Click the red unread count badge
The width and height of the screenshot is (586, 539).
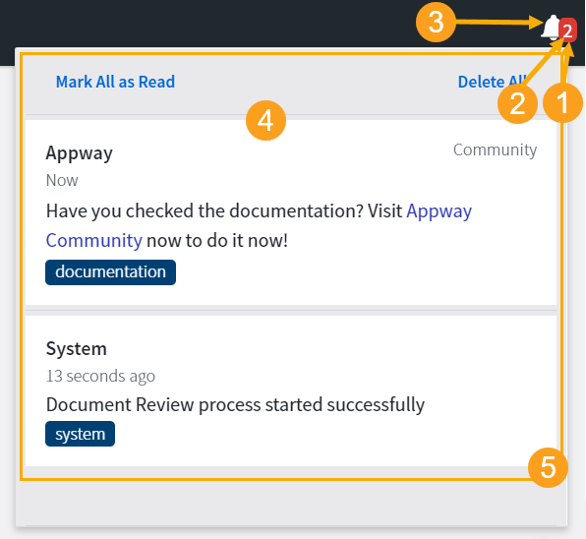pos(567,30)
